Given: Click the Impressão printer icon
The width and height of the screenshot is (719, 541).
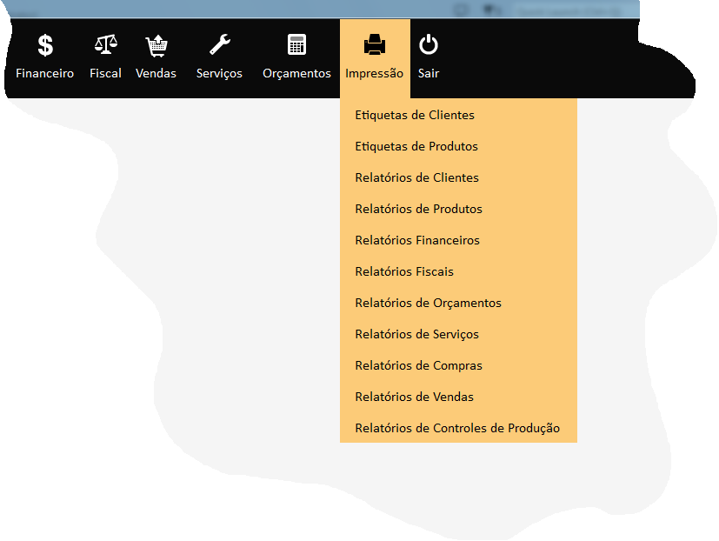Looking at the screenshot, I should [x=374, y=44].
